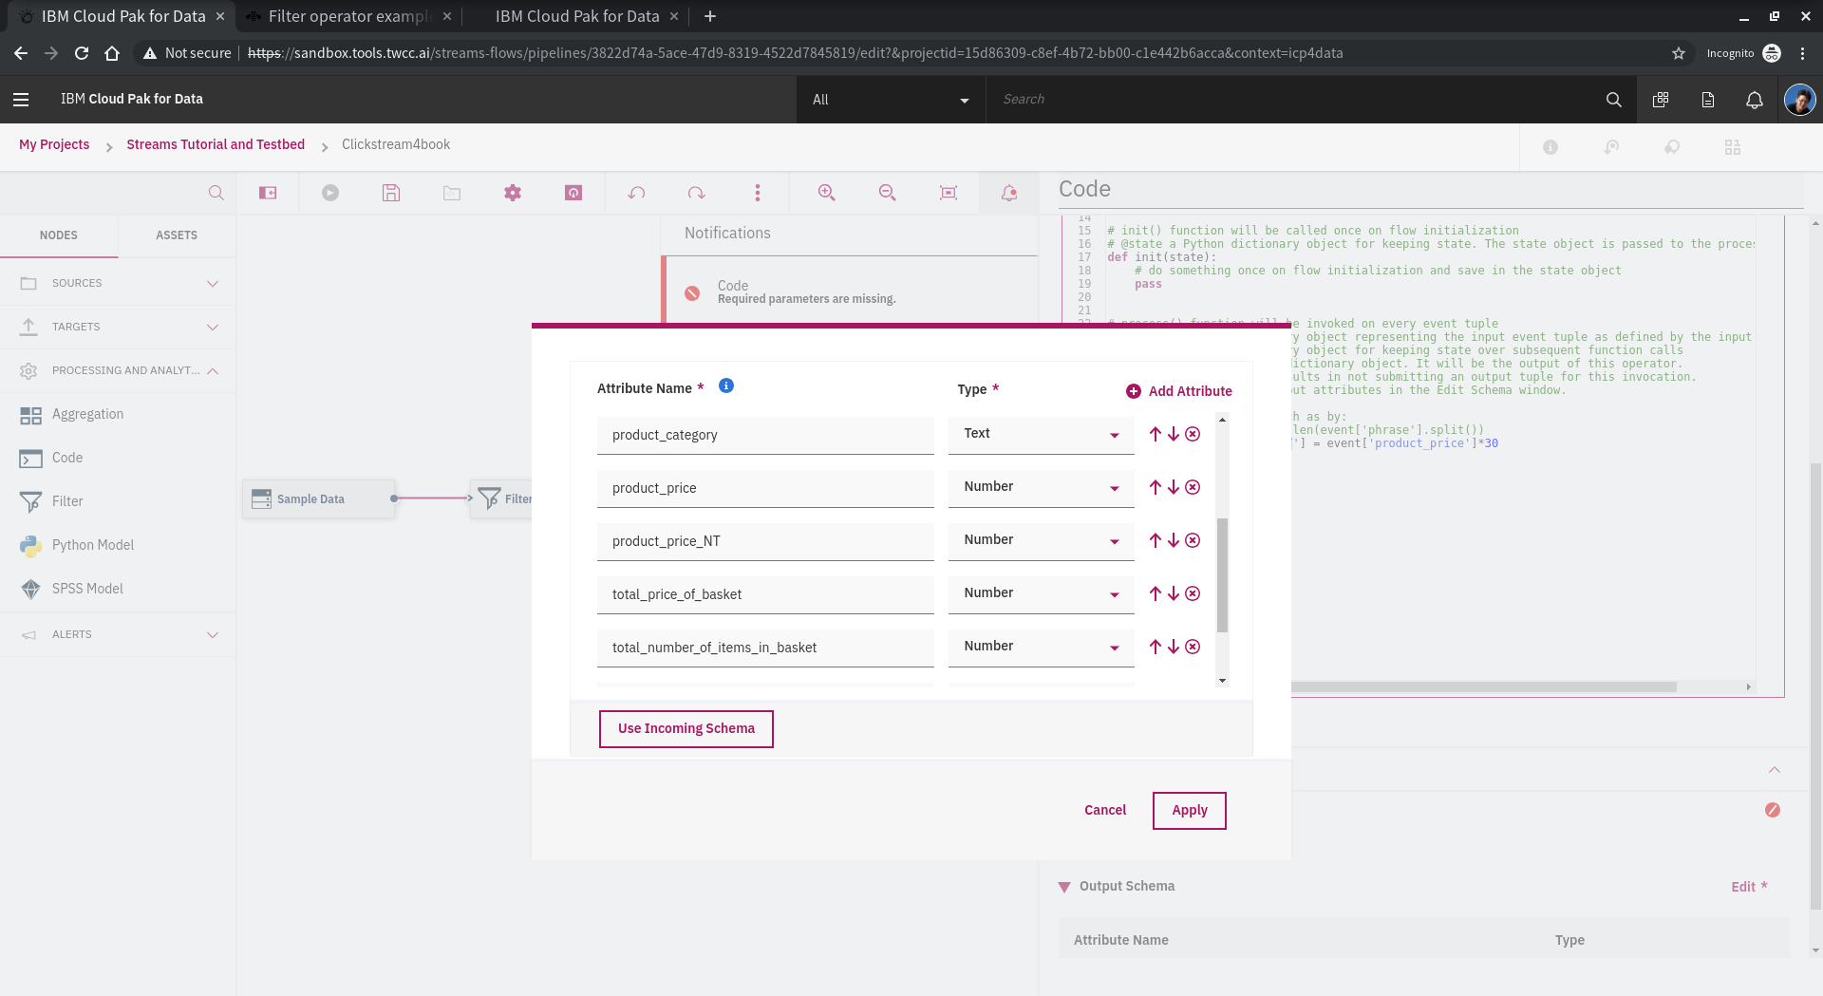
Task: Click Use Incoming Schema button
Action: coord(686,728)
